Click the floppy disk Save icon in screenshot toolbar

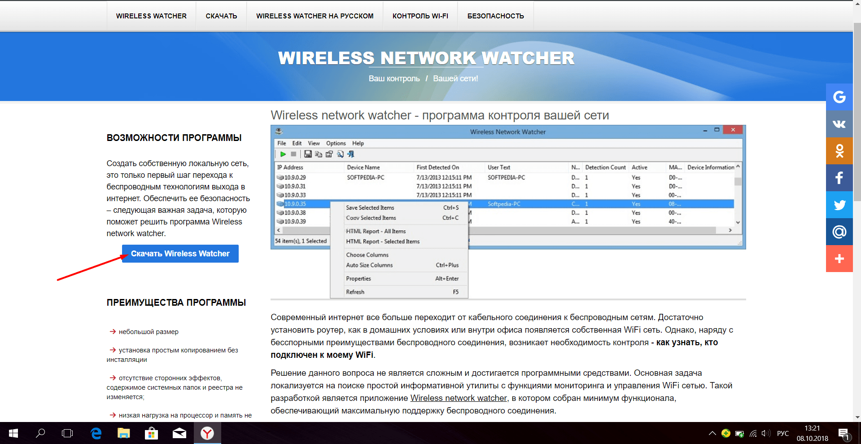pos(308,154)
